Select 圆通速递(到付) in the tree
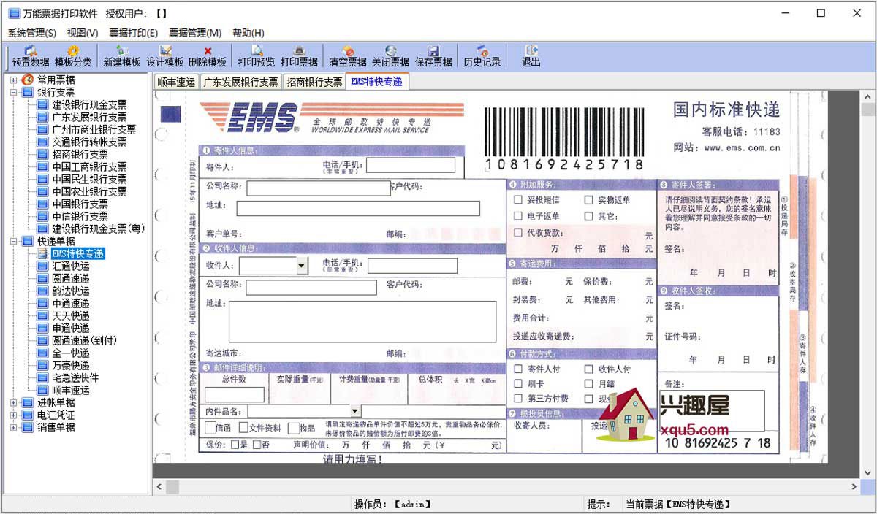 pyautogui.click(x=85, y=341)
